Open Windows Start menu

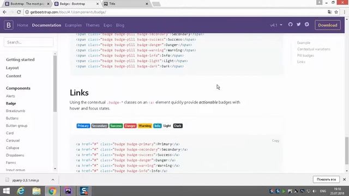[x=6, y=191]
